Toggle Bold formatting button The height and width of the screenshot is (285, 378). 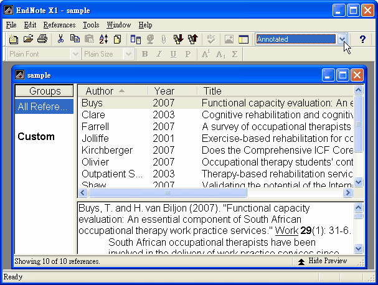[x=145, y=54]
